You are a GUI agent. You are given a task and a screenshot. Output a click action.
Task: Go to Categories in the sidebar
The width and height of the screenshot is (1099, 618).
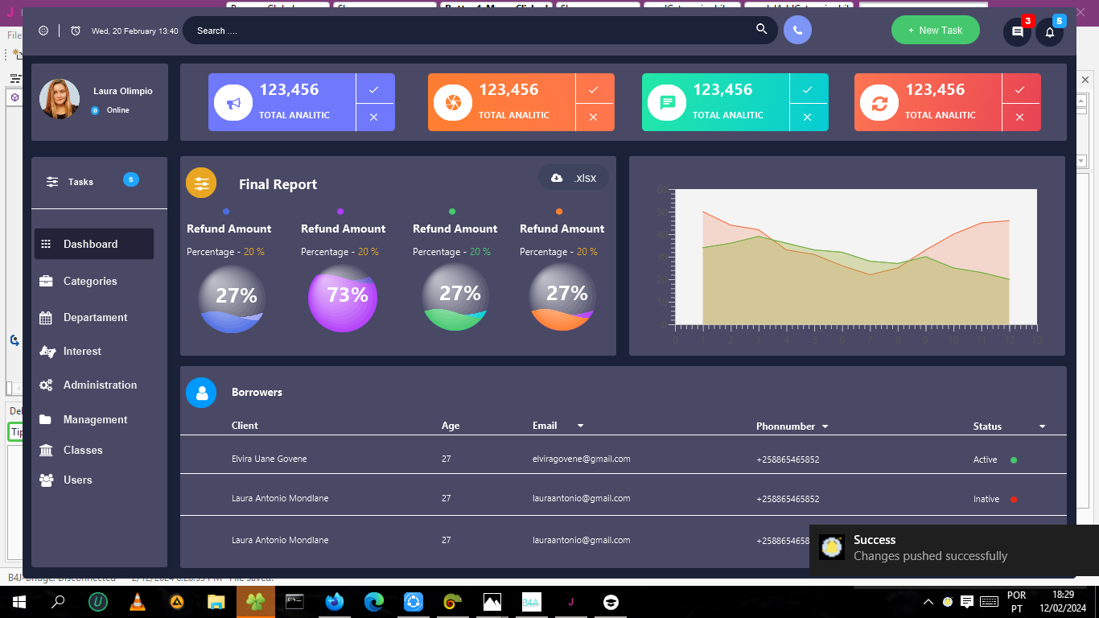point(90,281)
